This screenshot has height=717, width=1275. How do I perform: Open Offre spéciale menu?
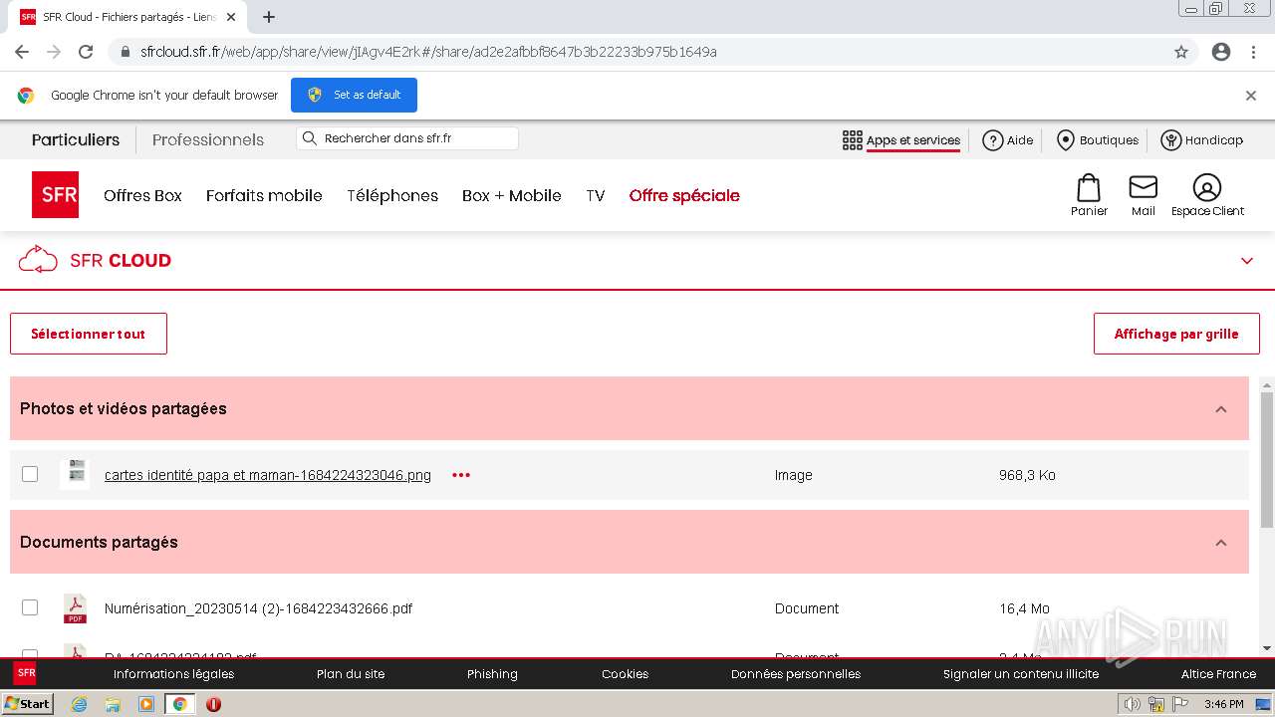tap(684, 195)
